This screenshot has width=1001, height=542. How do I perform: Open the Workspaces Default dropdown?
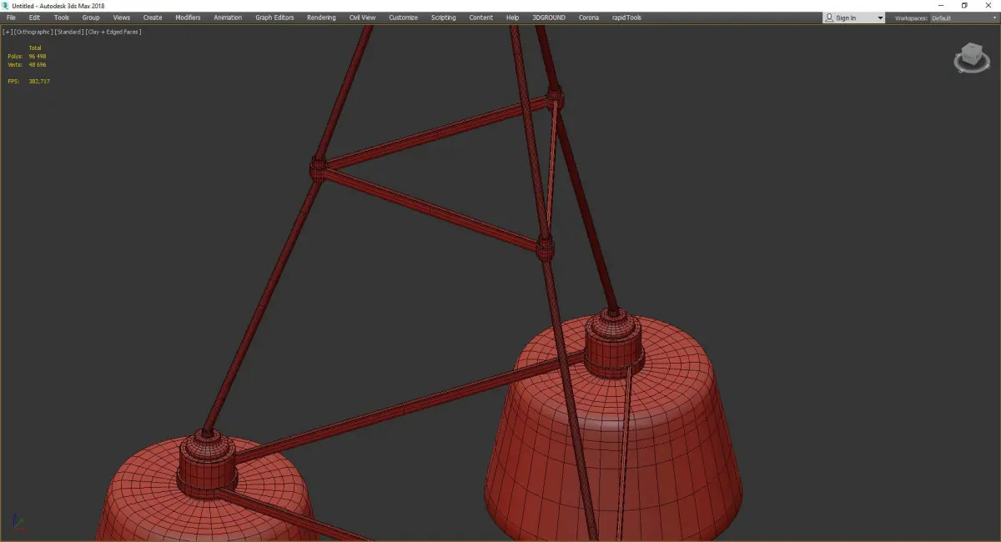(963, 18)
